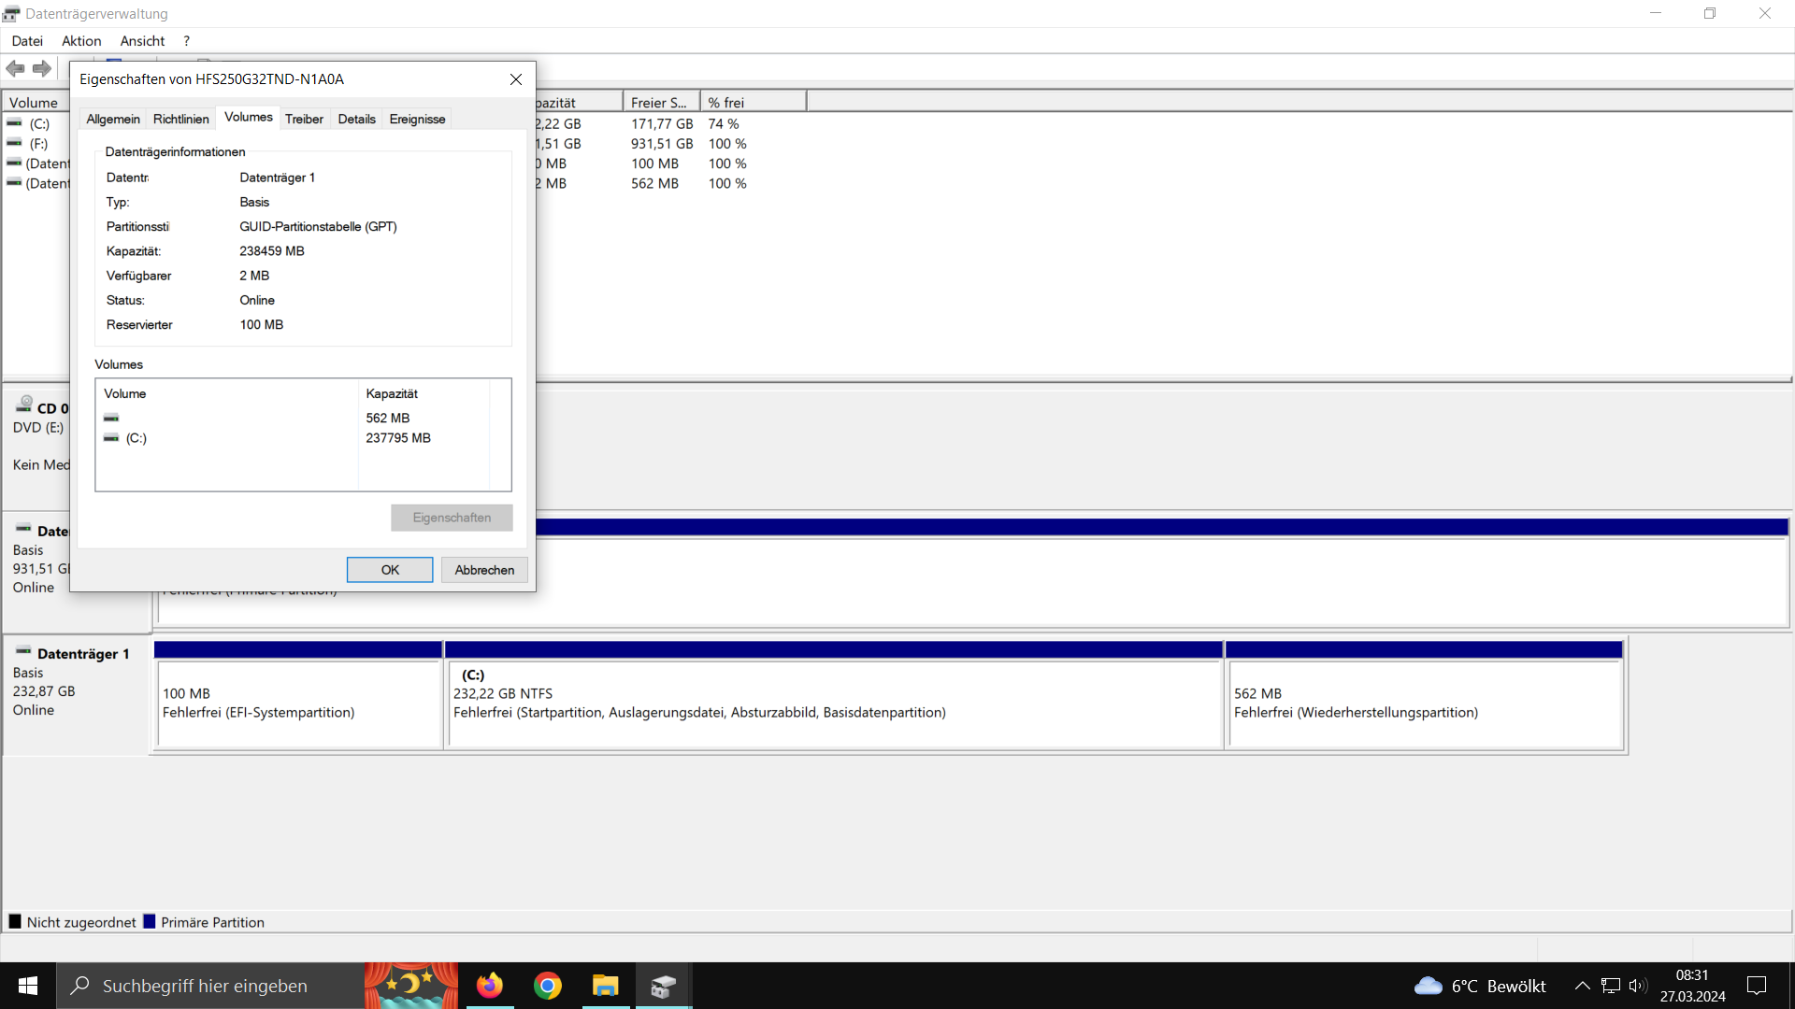Open Google Chrome from the taskbar
The height and width of the screenshot is (1009, 1795).
[x=548, y=986]
